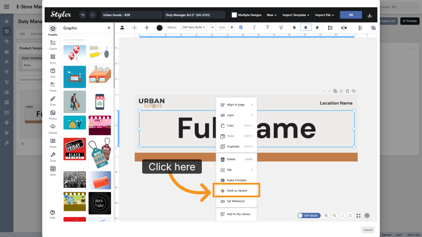
Task: Click the blue OK button
Action: pos(351,15)
